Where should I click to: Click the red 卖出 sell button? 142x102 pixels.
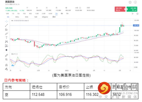pos(120,9)
